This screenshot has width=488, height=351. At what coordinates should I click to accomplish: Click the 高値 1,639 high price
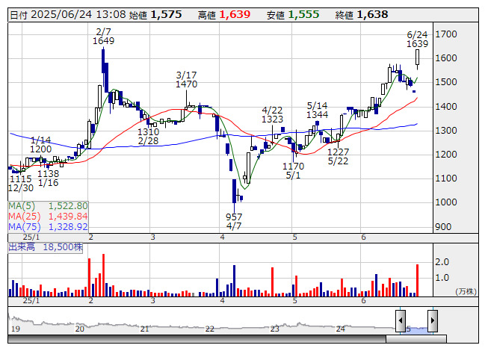(224, 15)
